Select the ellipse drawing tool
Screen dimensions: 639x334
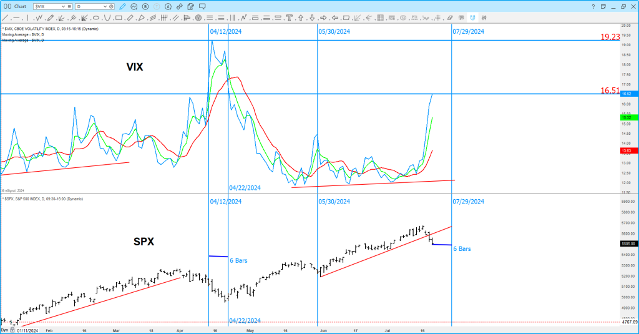[95, 18]
